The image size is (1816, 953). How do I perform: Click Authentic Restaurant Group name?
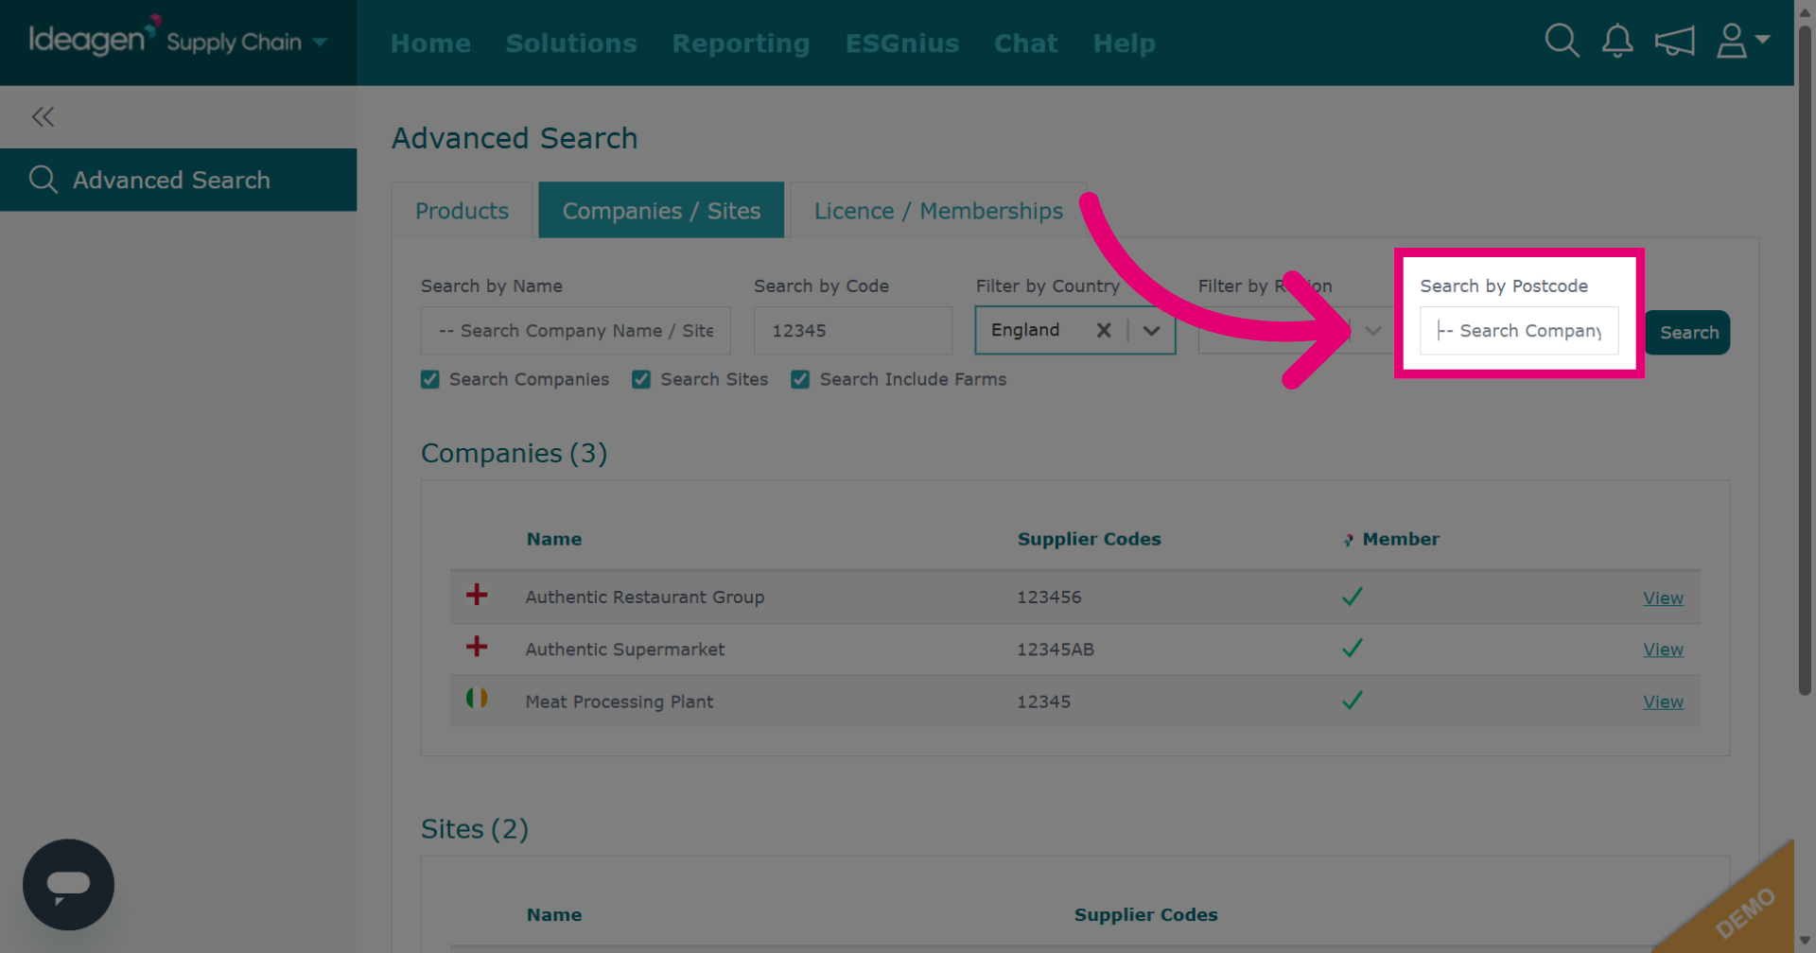click(645, 597)
